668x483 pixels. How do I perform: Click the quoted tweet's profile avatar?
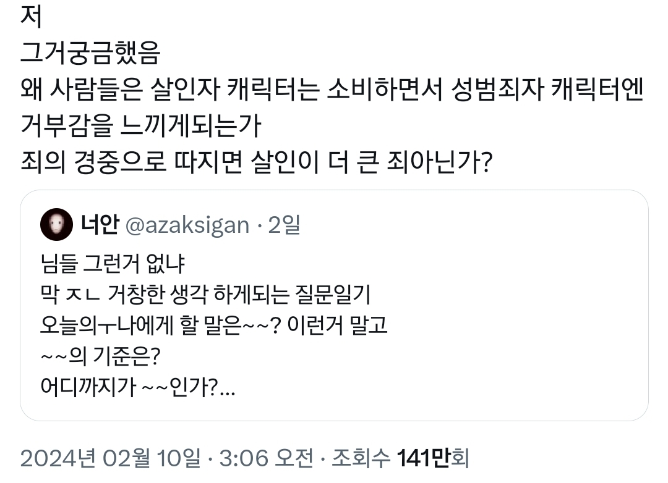tap(56, 225)
